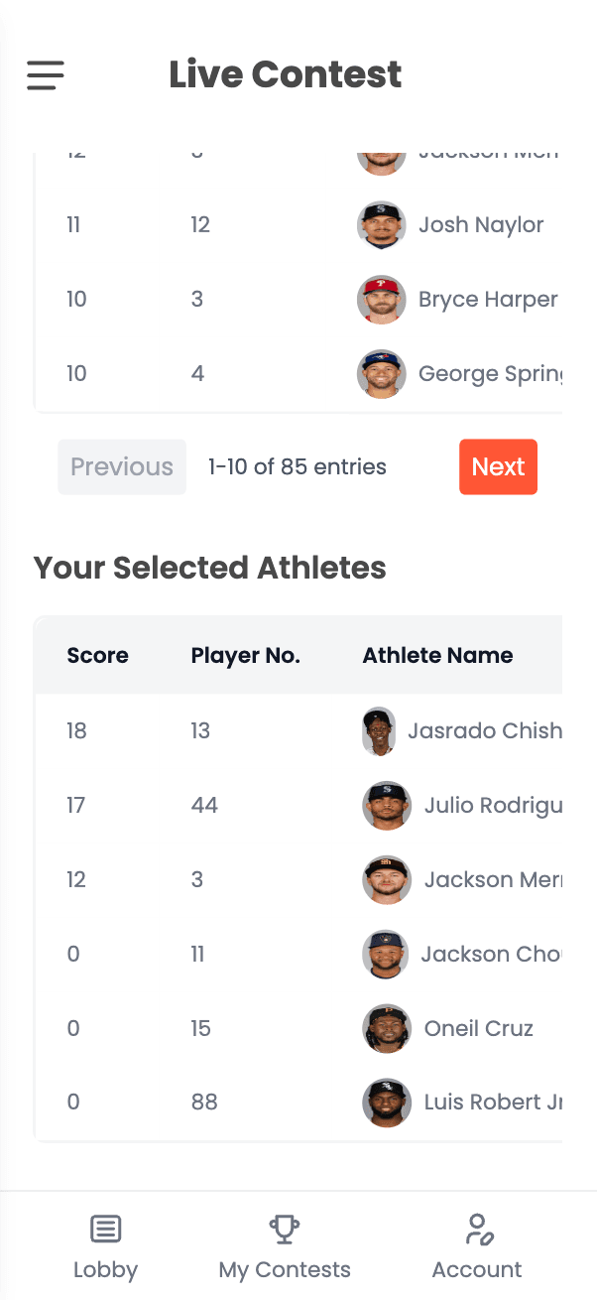The image size is (597, 1300).
Task: Tap the Athlete Name column header
Action: tap(437, 655)
